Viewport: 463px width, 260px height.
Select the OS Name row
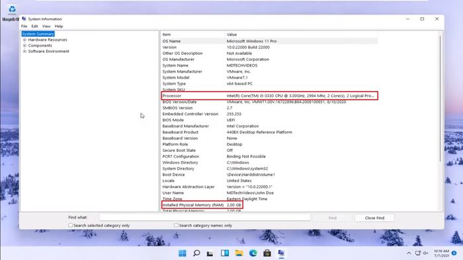[x=269, y=41]
